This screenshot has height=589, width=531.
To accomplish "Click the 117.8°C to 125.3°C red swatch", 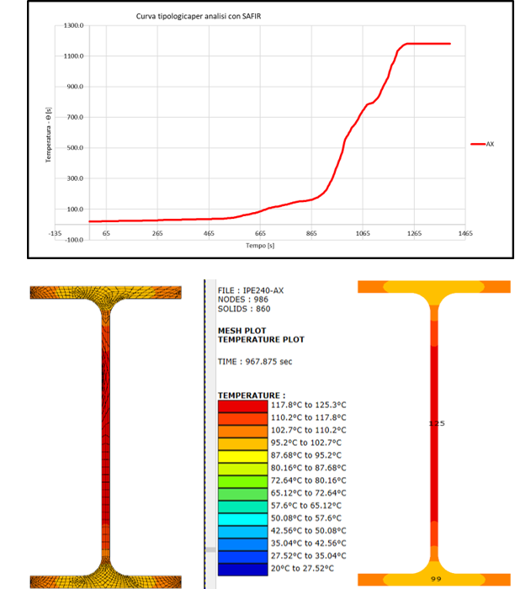I will [x=242, y=405].
